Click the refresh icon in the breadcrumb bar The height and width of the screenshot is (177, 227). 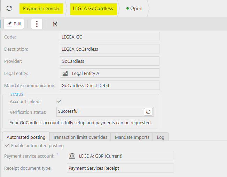(x=9, y=8)
